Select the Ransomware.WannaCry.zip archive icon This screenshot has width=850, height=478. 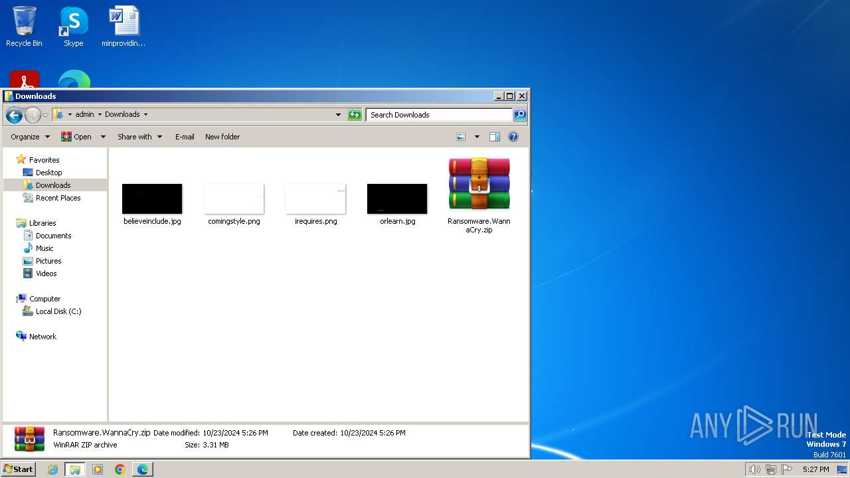479,184
